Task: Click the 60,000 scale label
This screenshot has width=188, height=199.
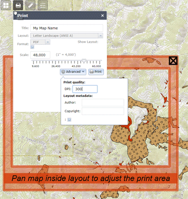Action: (x=97, y=66)
